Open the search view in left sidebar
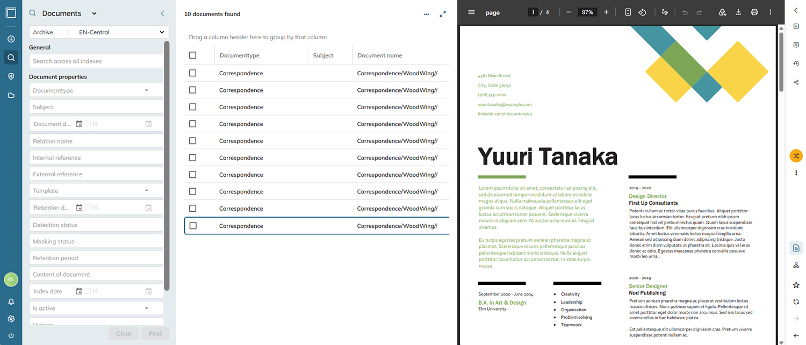 point(11,57)
